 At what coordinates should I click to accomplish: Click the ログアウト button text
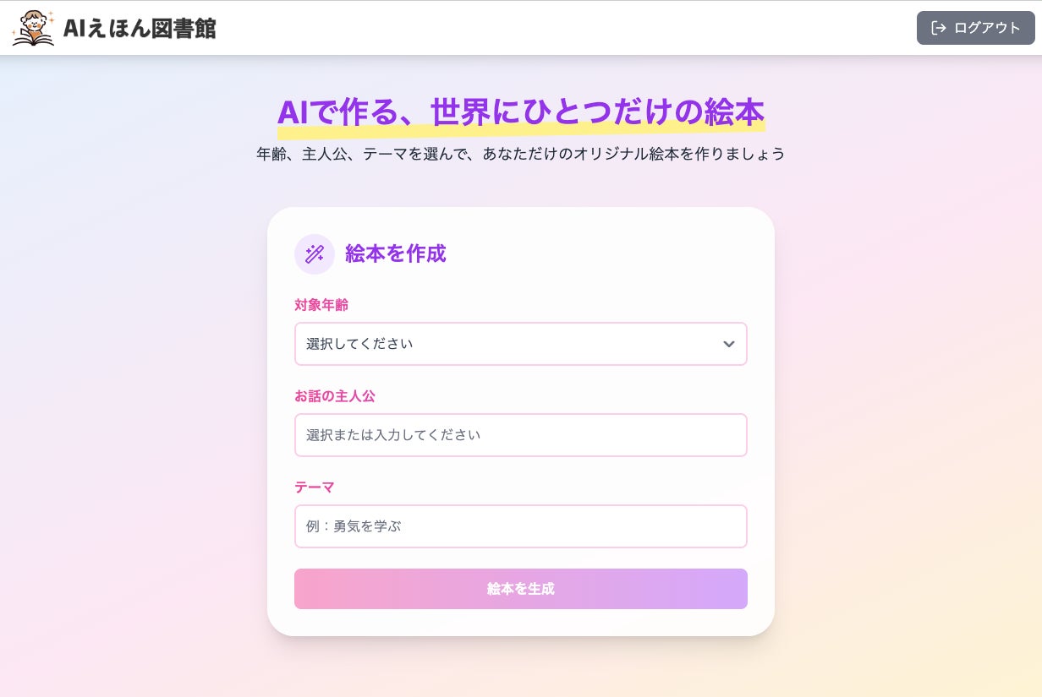click(987, 28)
